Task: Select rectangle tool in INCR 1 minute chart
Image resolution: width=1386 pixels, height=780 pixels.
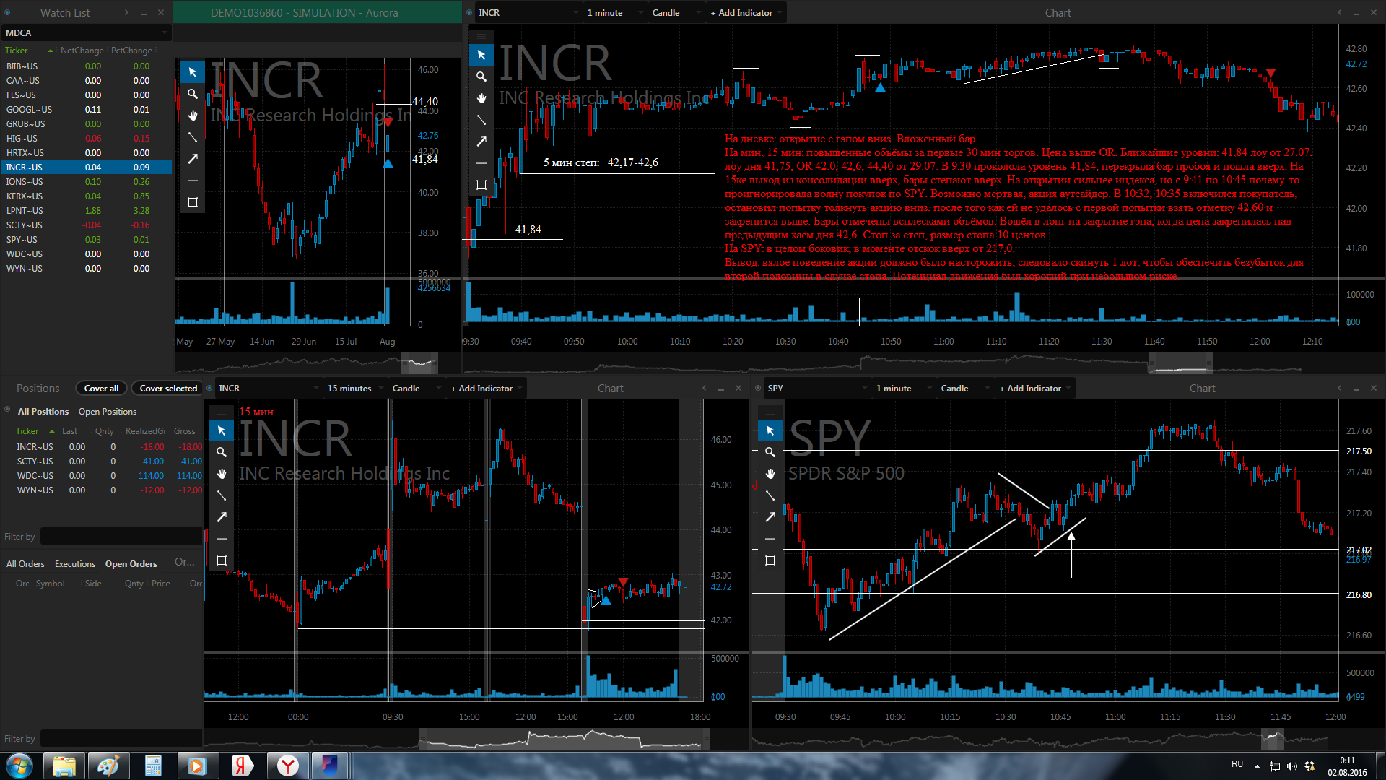Action: click(481, 185)
